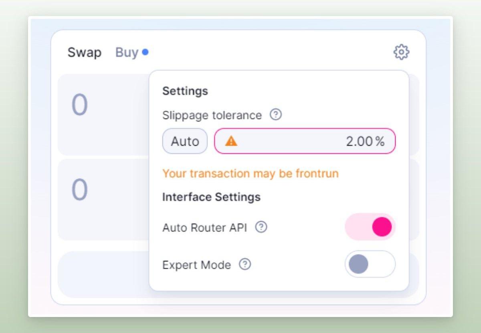Open the Buy tab

(x=127, y=52)
